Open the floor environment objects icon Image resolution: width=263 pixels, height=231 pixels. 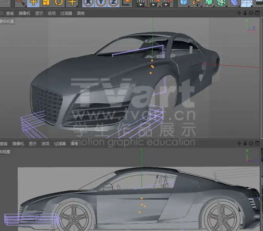(x=247, y=3)
